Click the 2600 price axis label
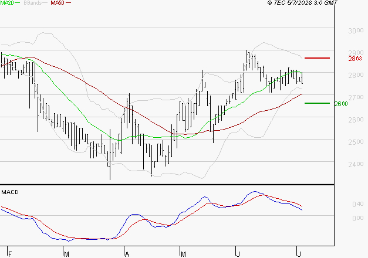The image size is (368, 258). [356, 120]
